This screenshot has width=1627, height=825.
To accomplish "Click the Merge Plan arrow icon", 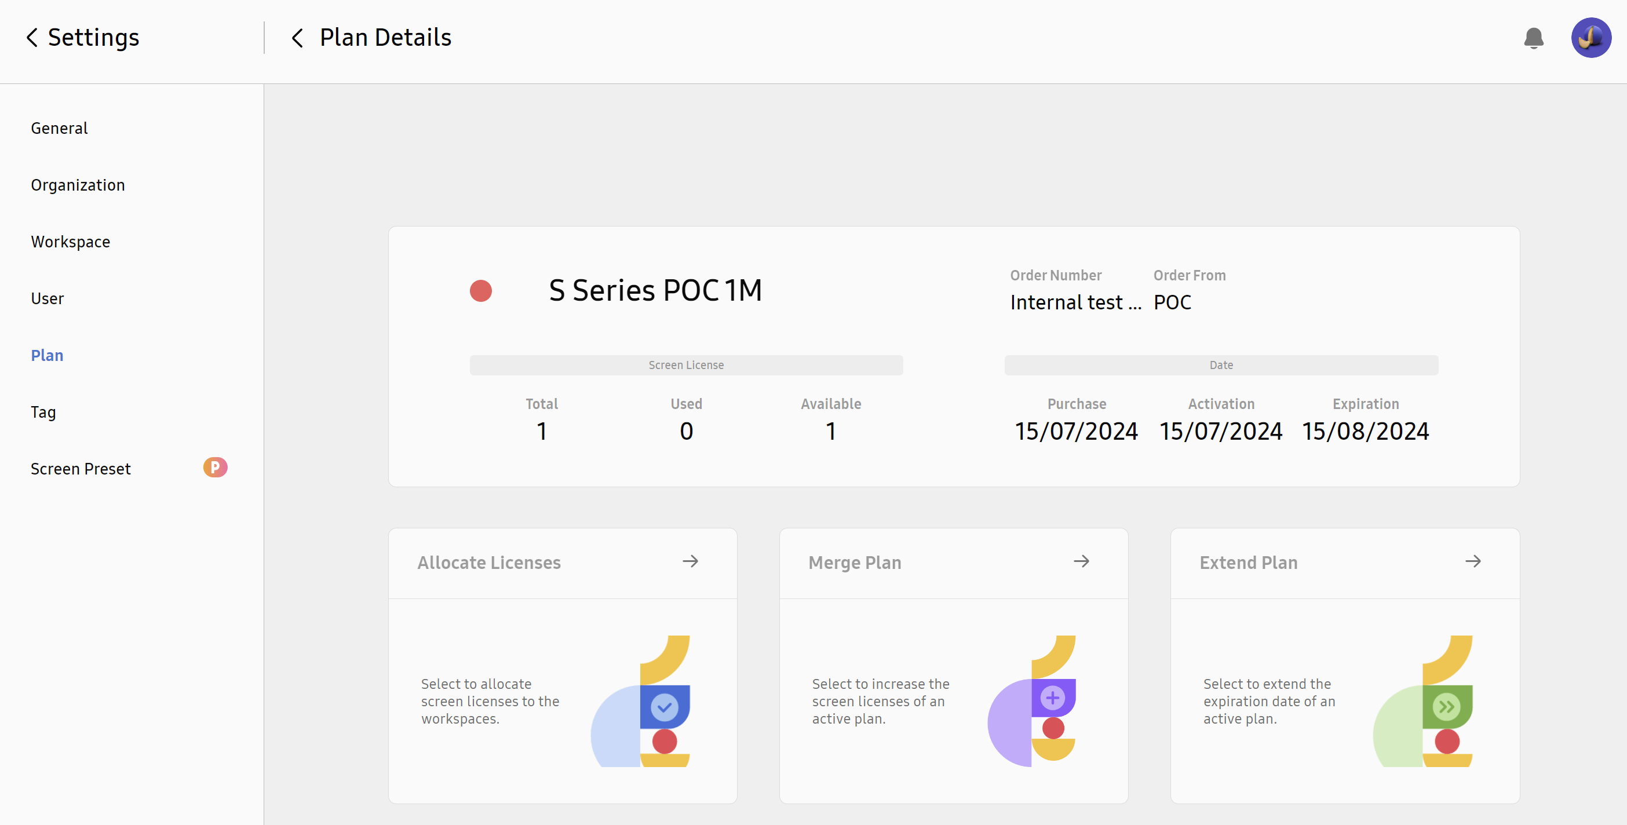I will [x=1081, y=561].
